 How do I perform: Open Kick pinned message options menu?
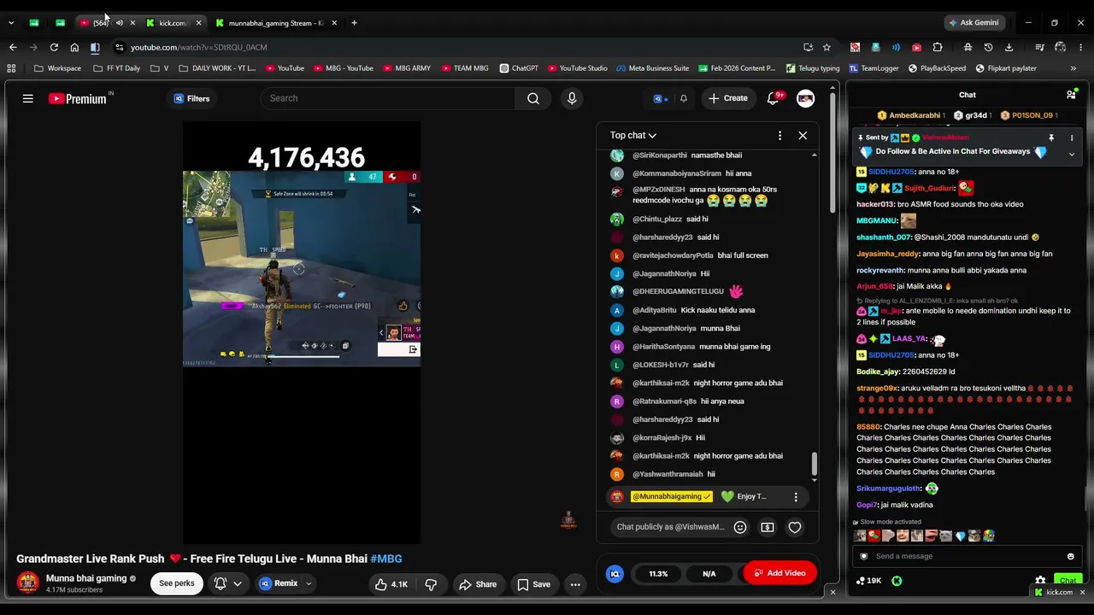click(x=1071, y=138)
